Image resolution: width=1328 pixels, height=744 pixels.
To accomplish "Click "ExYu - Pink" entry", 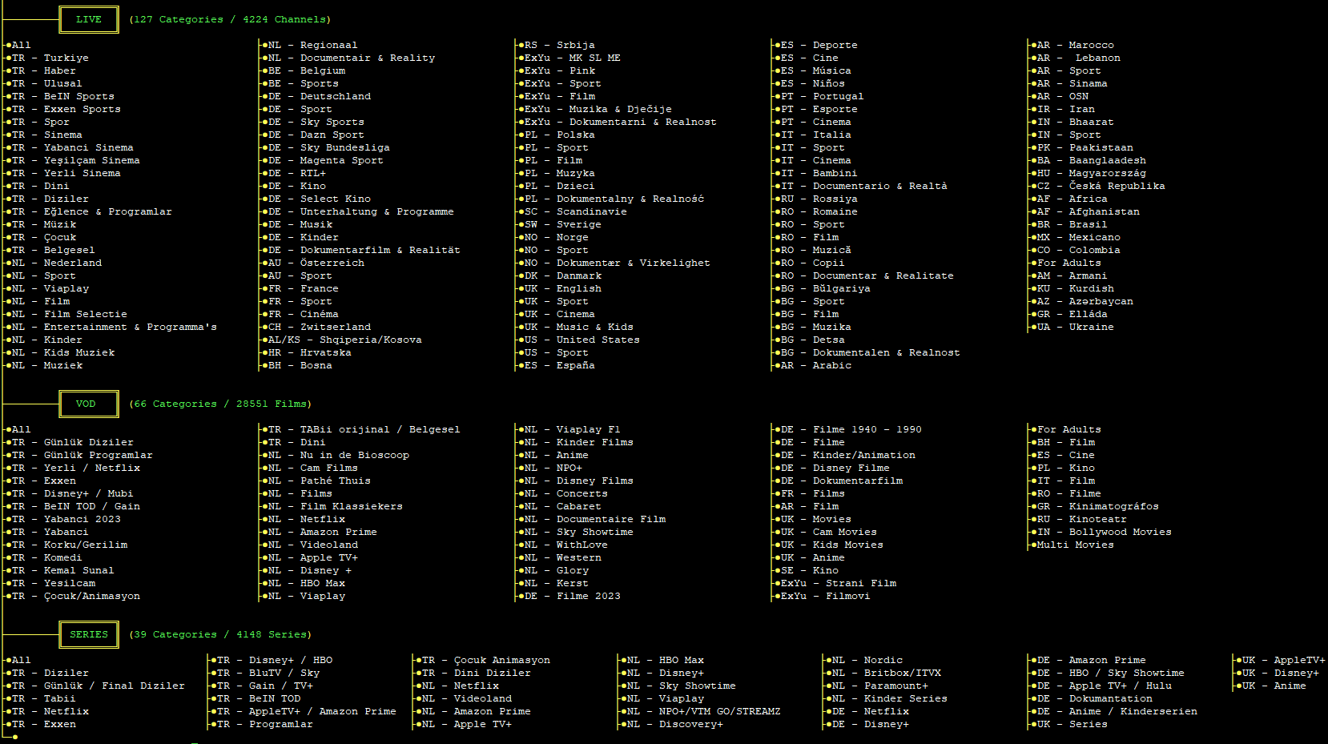I will pyautogui.click(x=560, y=70).
